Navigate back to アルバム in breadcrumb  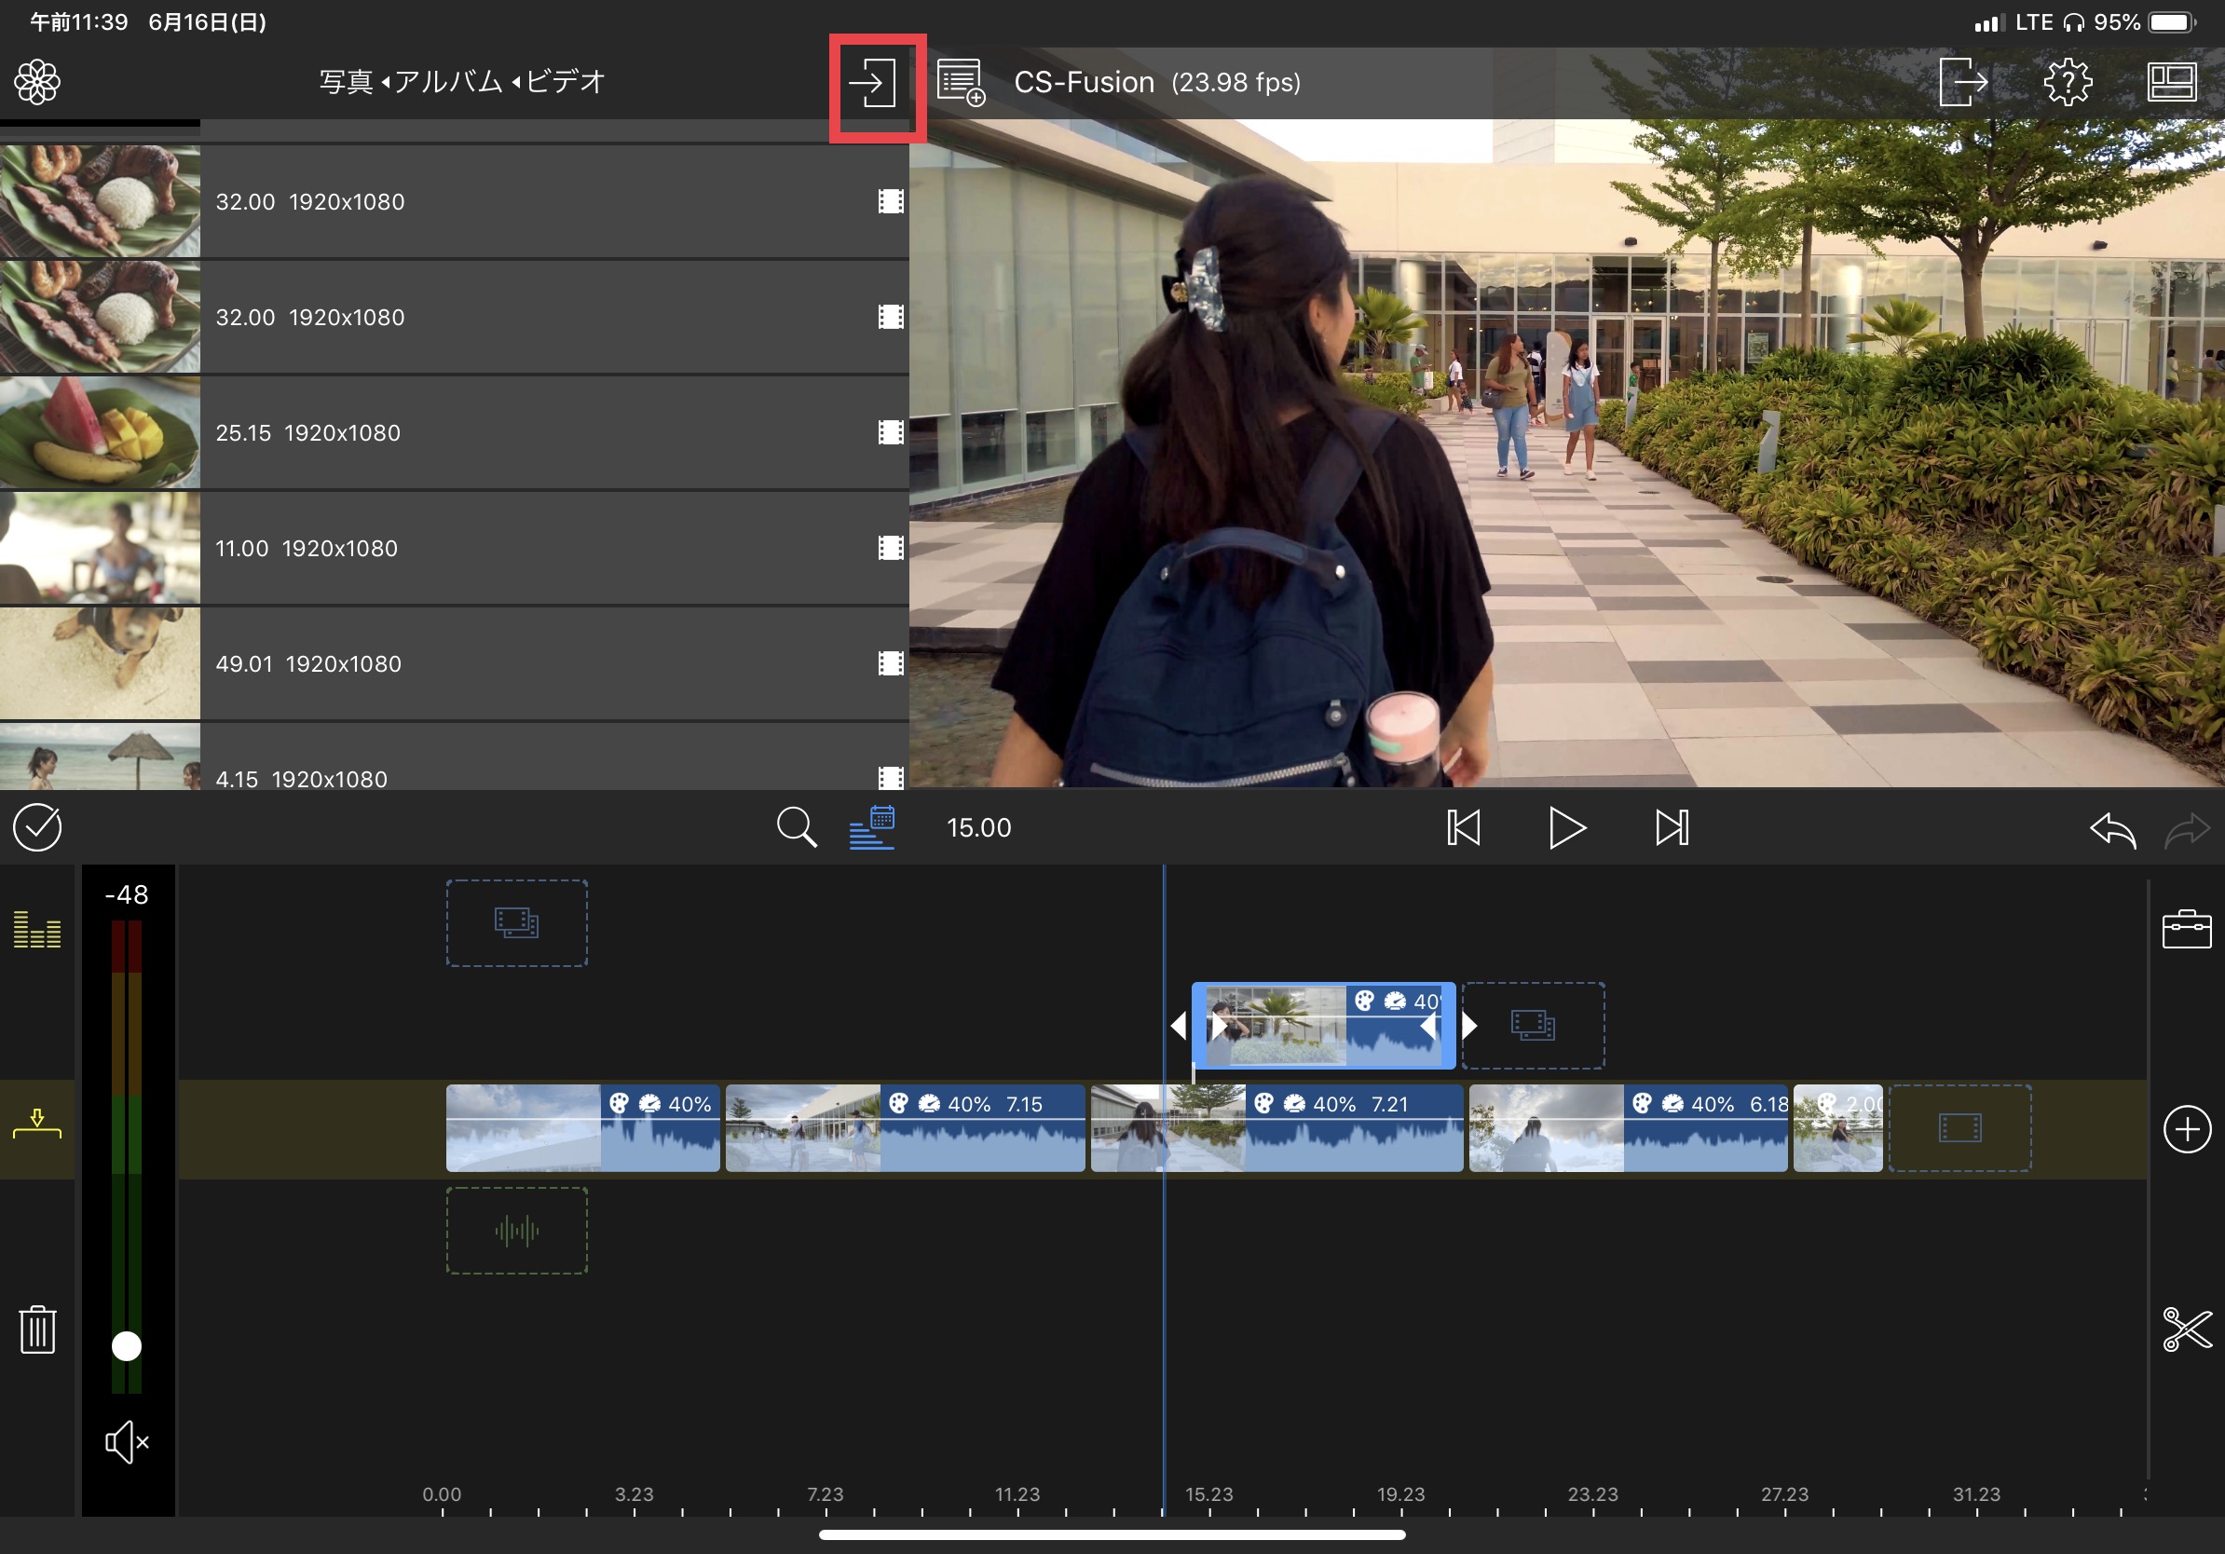pyautogui.click(x=448, y=82)
